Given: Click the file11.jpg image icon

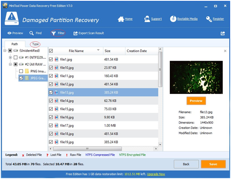Looking at the screenshot, I should tap(56, 76).
